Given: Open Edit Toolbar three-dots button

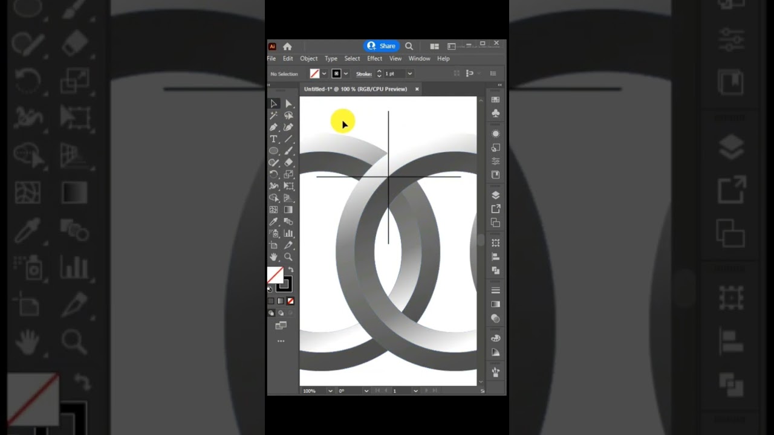Looking at the screenshot, I should 281,341.
